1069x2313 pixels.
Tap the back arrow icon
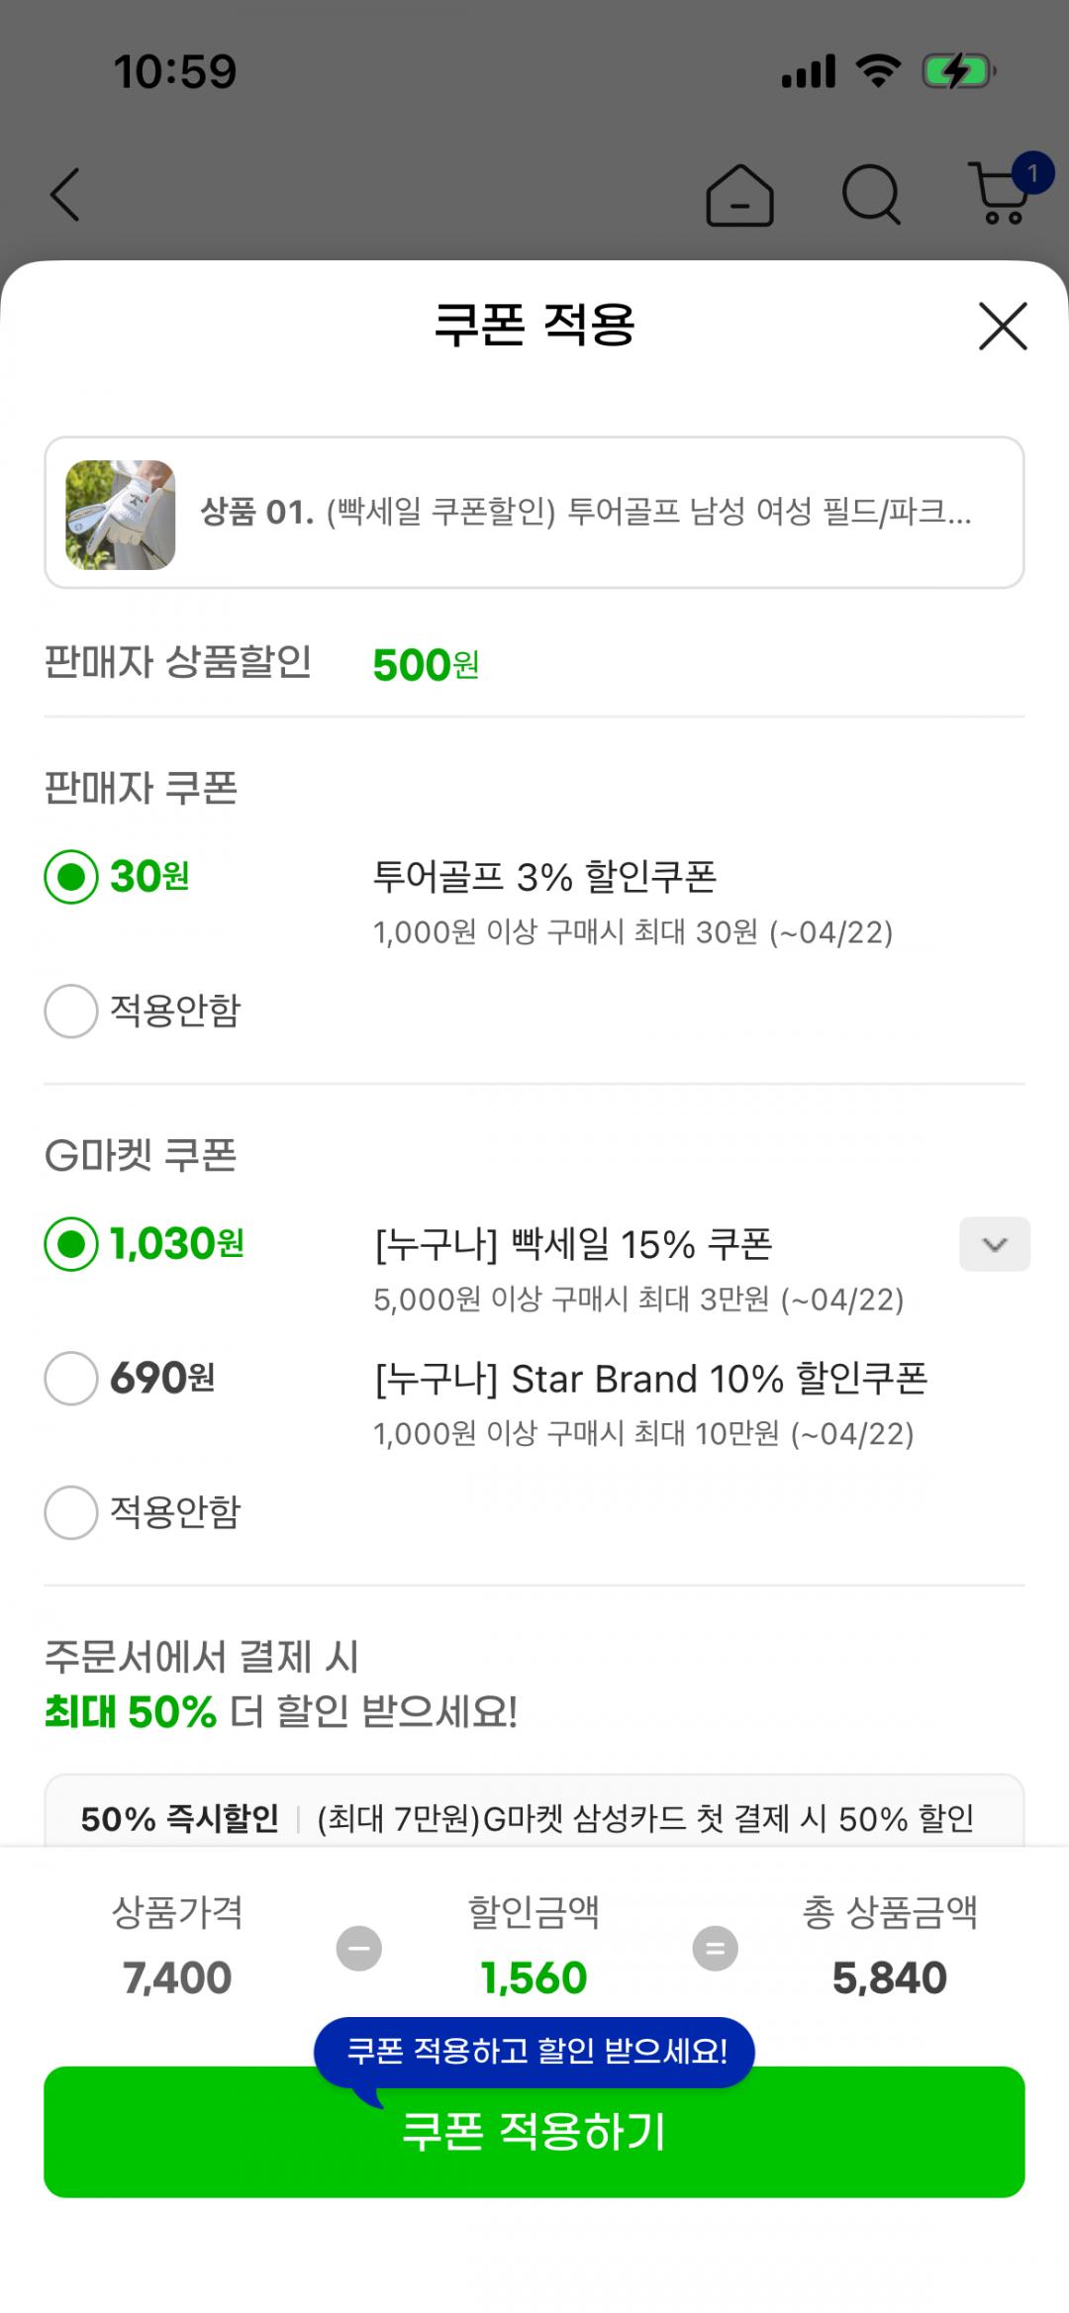pos(65,194)
